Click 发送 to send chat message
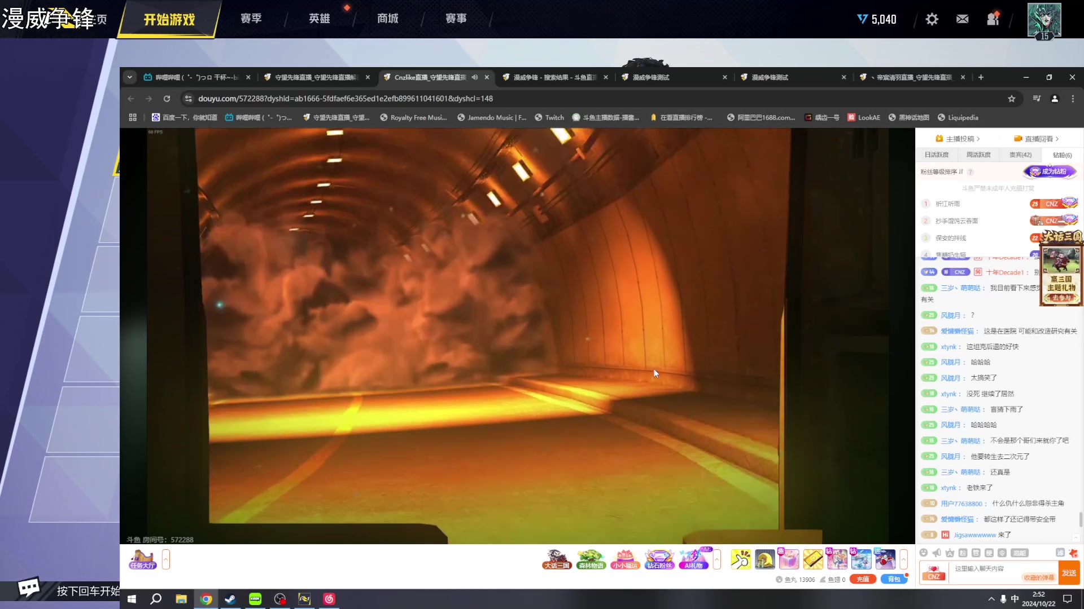The width and height of the screenshot is (1084, 609). [1069, 573]
